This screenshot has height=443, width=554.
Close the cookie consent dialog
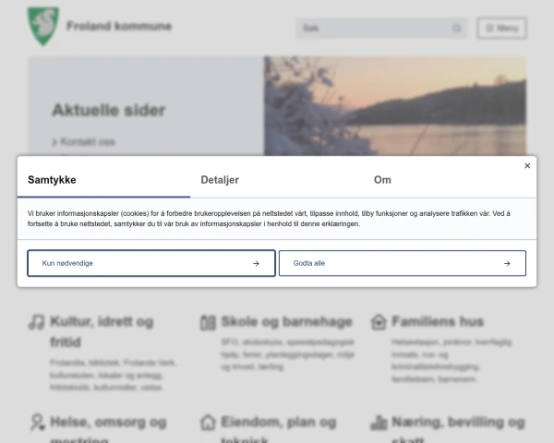tap(527, 166)
